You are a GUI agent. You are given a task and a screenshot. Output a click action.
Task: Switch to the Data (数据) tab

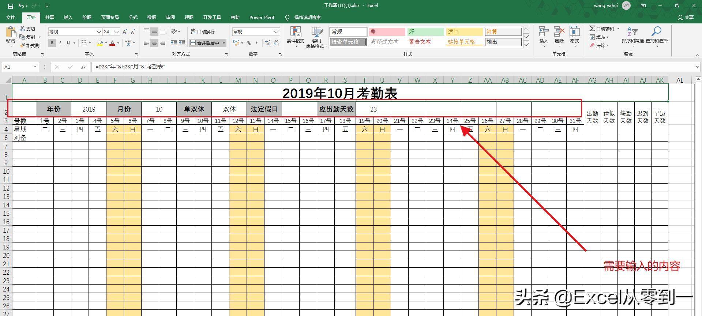[151, 17]
